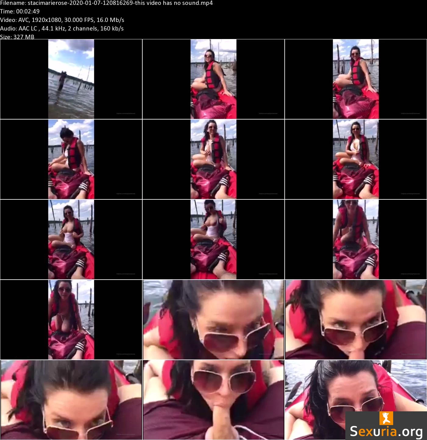Open third row first thumbnail frame

tap(71, 239)
